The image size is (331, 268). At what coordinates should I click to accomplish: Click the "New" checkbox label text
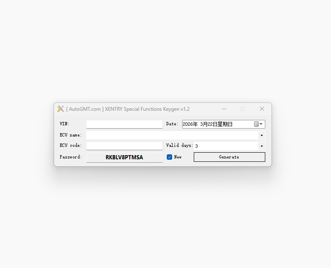[x=178, y=157]
